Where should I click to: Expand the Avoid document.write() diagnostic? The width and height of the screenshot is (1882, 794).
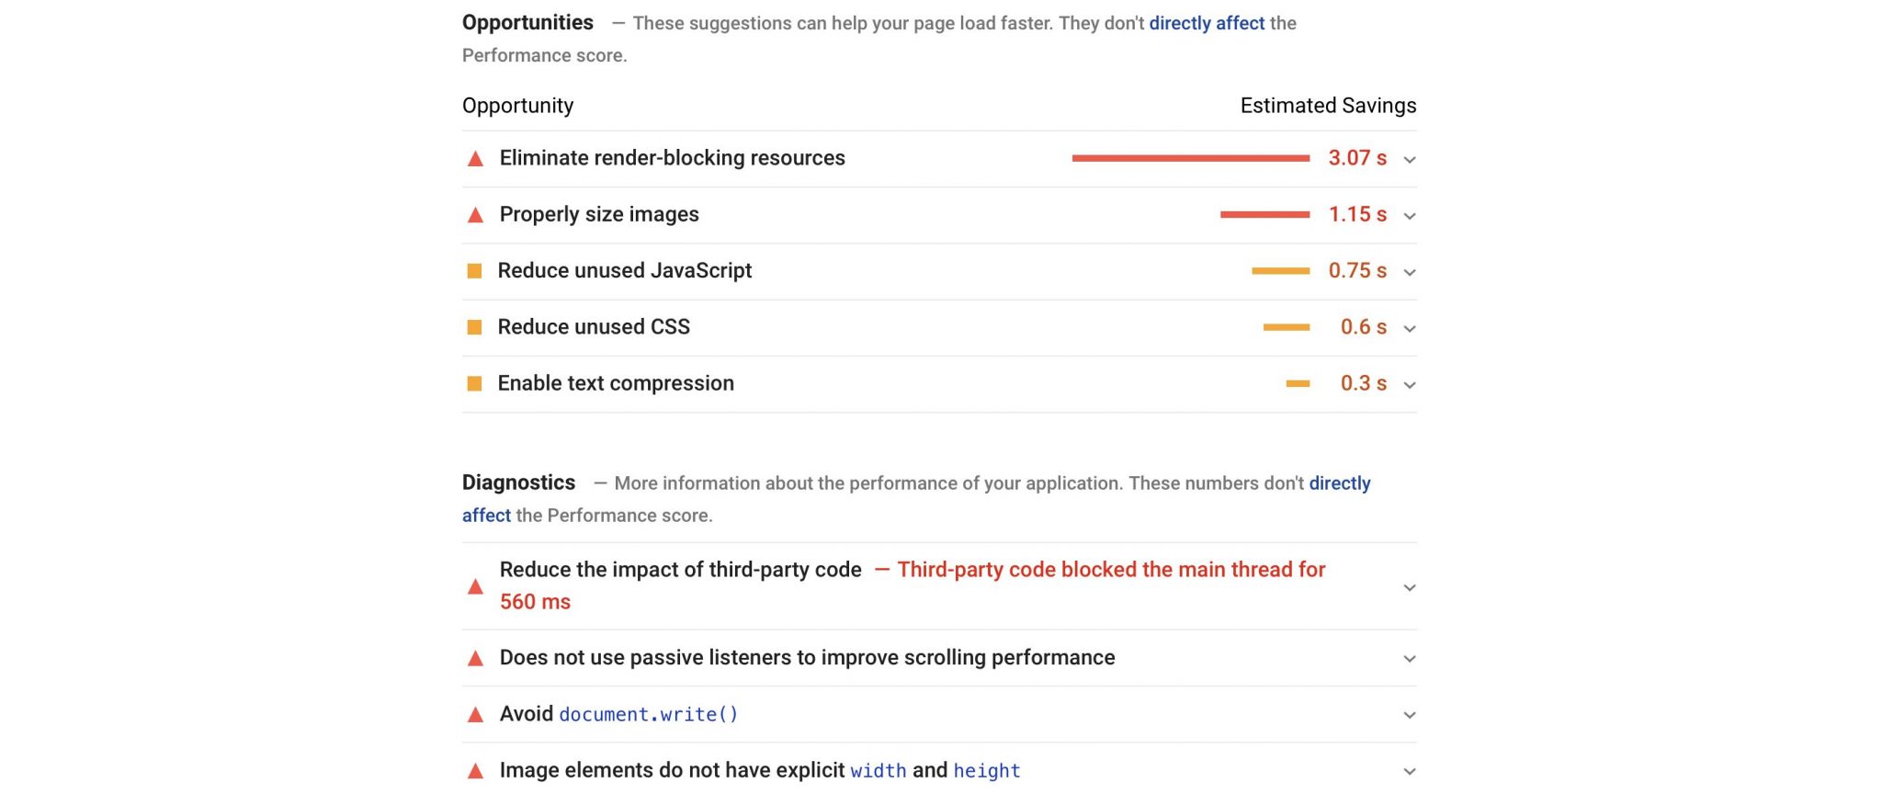[x=1409, y=714]
